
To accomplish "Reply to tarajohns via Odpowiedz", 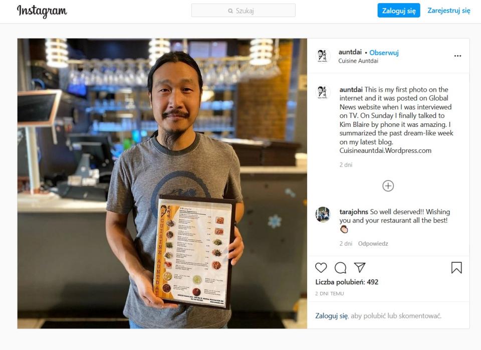I will pyautogui.click(x=373, y=244).
